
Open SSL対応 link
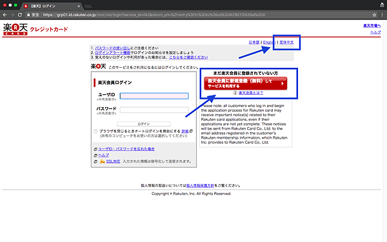click(x=113, y=161)
